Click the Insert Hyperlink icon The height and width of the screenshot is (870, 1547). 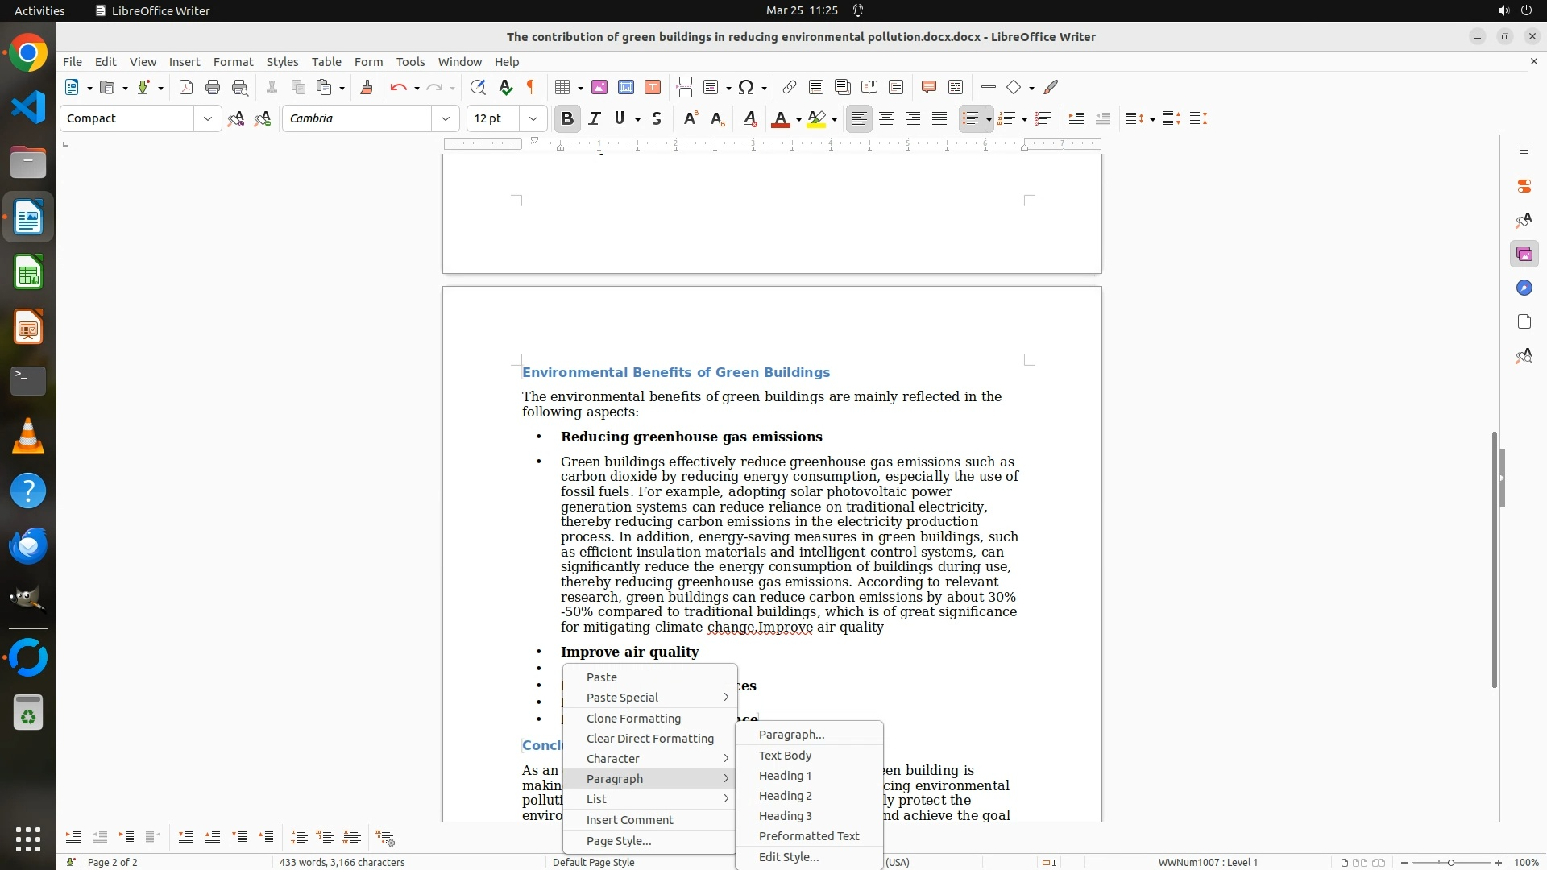[x=790, y=88]
